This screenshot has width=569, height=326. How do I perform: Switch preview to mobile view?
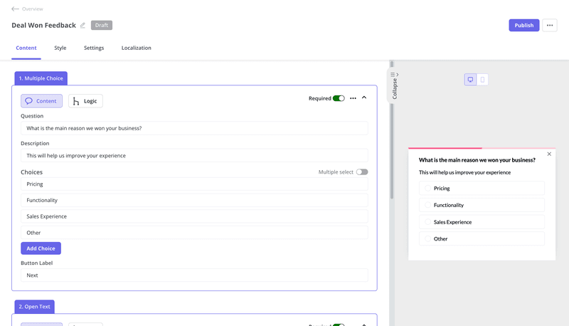(482, 80)
